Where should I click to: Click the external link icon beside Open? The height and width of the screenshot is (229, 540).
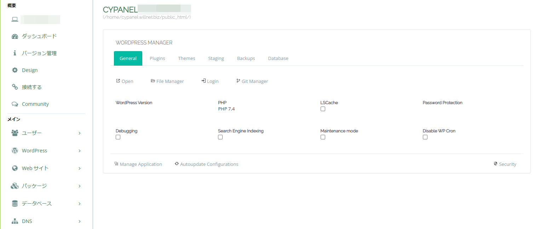[118, 81]
